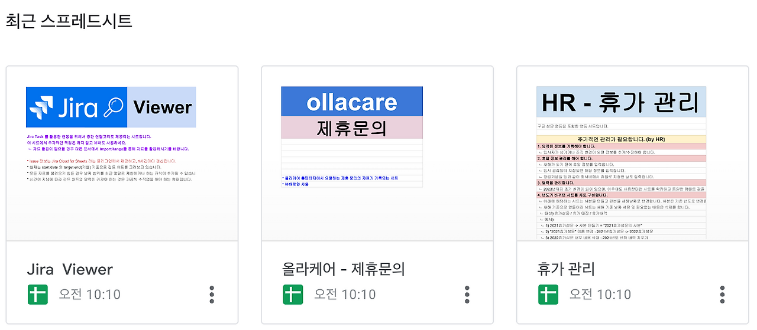Open the Jira Viewer spreadsheet thumbnail
Viewport: 757px width, 330px height.
pos(122,153)
